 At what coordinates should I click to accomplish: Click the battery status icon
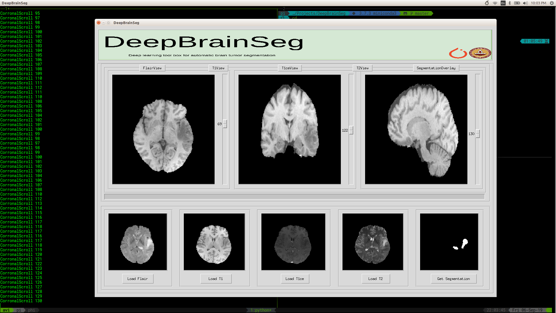point(517,3)
